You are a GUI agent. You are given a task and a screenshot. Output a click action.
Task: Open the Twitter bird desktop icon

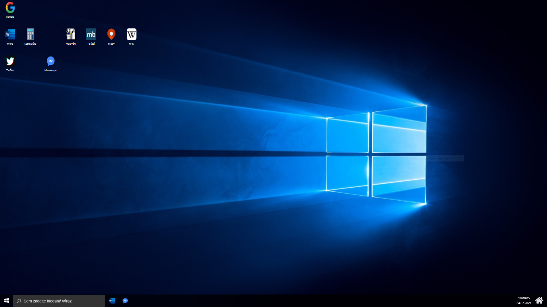[x=10, y=64]
